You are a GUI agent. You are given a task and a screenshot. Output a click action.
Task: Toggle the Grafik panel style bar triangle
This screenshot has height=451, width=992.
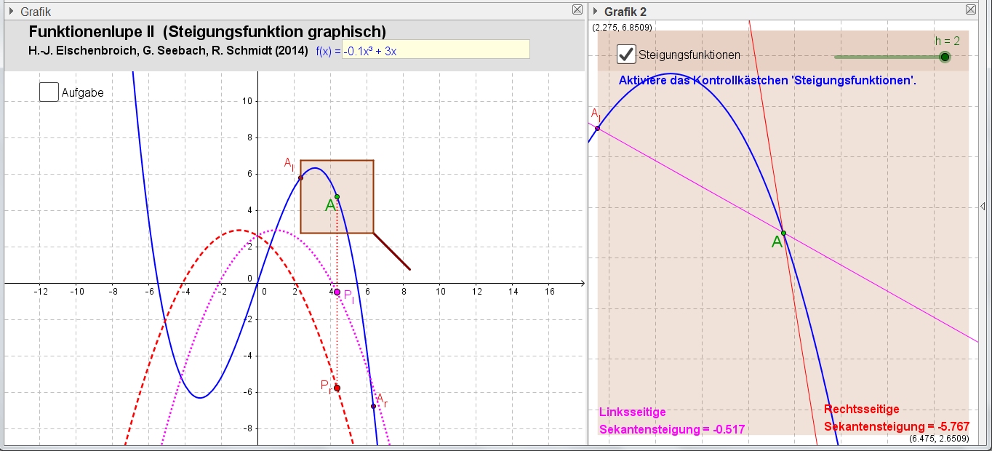(x=12, y=12)
